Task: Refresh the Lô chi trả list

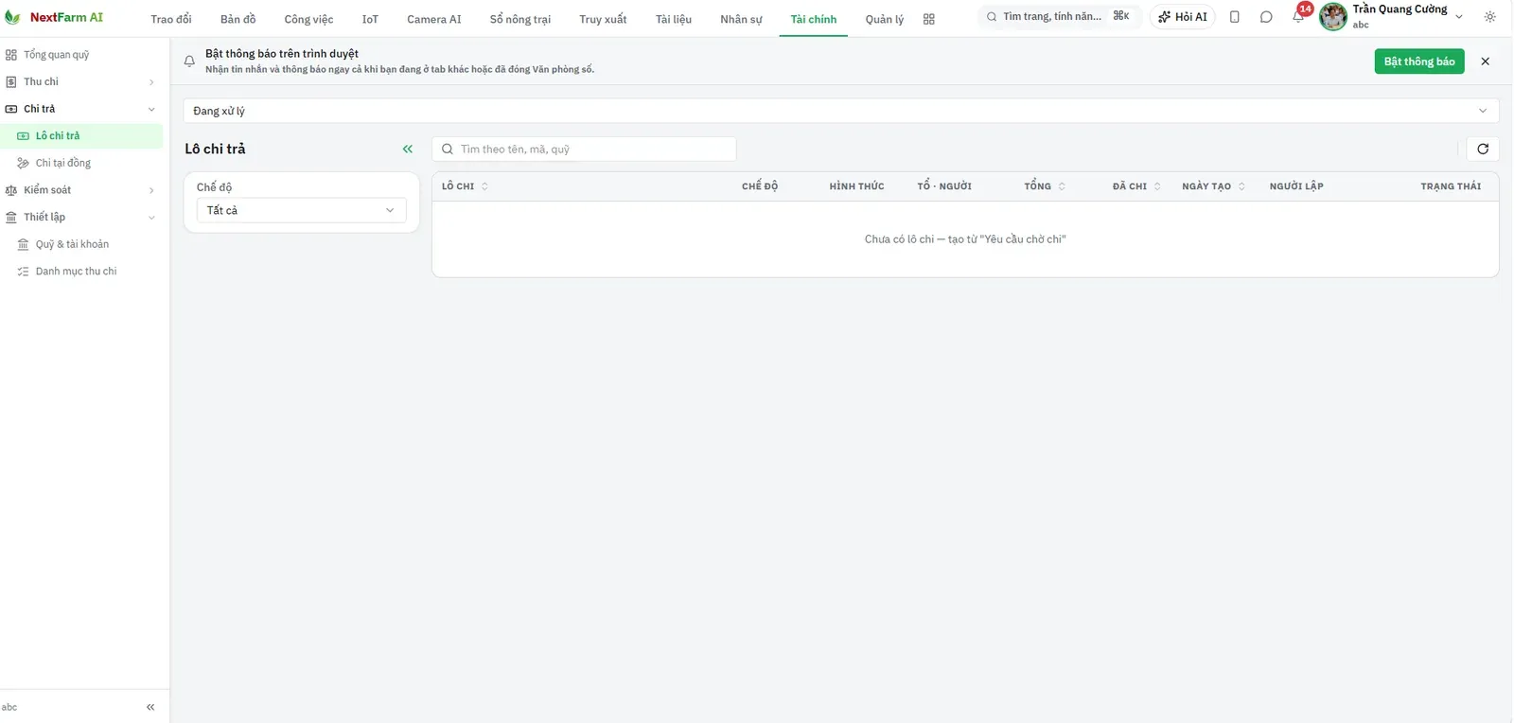Action: click(x=1483, y=149)
